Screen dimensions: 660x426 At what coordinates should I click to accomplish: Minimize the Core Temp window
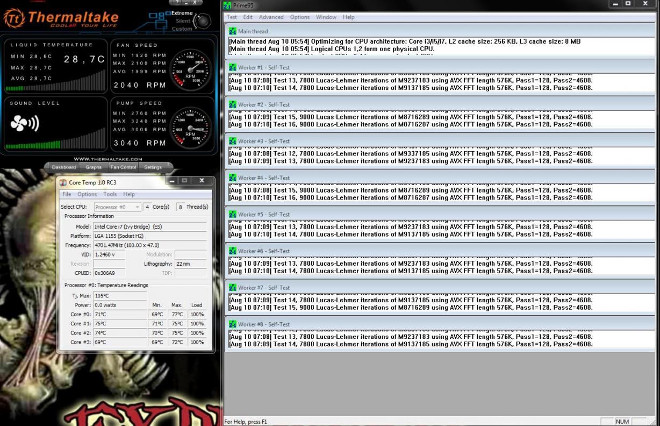(173, 181)
